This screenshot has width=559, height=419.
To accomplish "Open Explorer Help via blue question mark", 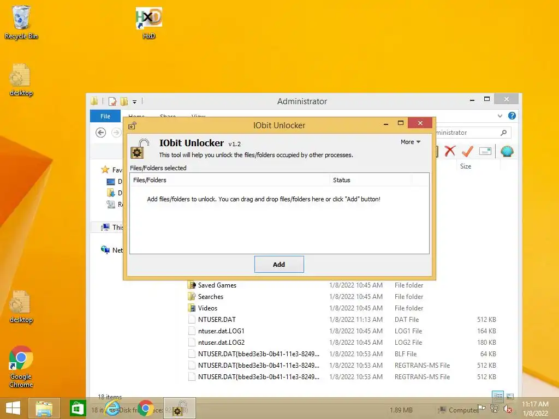I will [512, 116].
